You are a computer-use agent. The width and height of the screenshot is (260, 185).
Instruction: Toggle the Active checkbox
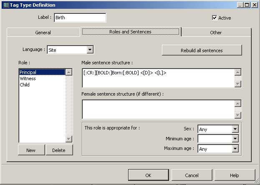pyautogui.click(x=215, y=18)
